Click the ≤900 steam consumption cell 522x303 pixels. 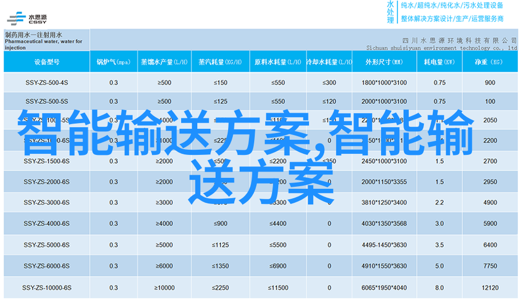point(220,224)
